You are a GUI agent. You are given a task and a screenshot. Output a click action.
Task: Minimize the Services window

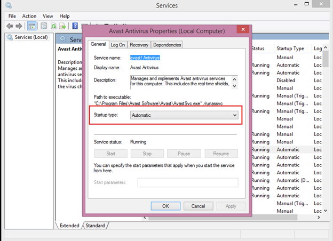296,4
